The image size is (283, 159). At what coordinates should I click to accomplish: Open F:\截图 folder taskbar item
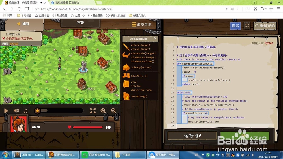coord(129,155)
